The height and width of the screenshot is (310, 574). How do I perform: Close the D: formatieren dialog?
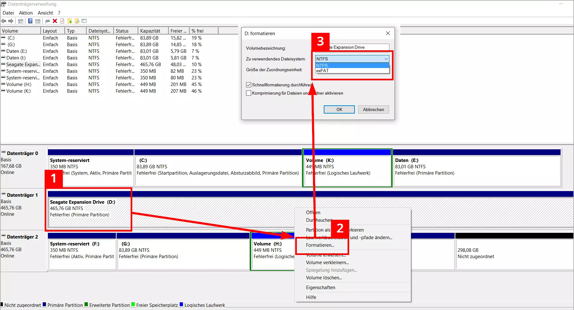click(388, 33)
